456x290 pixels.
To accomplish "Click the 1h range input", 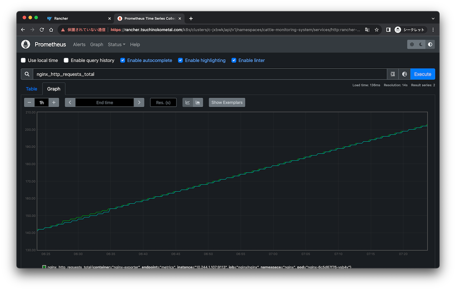I will click(x=41, y=102).
